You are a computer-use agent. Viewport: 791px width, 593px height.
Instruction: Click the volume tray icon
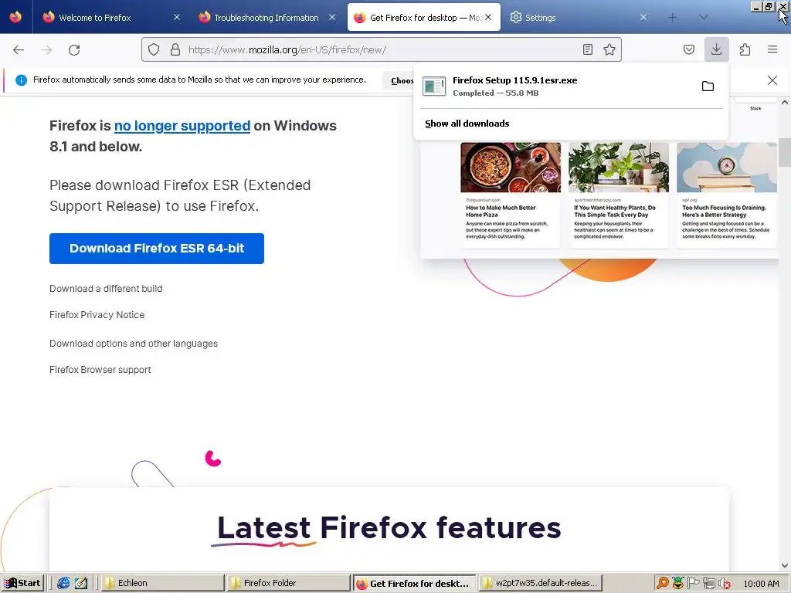(x=725, y=583)
